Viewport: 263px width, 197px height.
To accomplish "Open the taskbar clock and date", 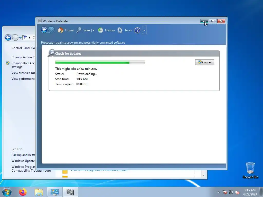I will 250,192.
